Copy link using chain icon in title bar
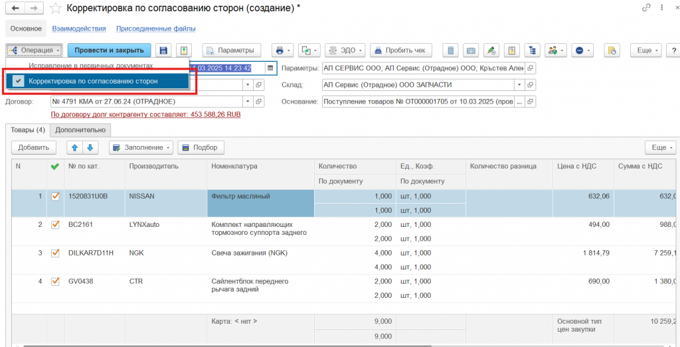 coord(646,8)
